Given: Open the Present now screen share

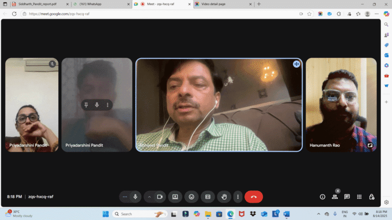Looking at the screenshot, I should point(175,197).
